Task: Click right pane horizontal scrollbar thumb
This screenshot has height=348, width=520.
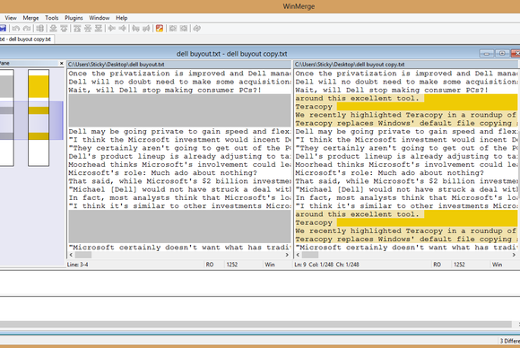Action: pos(309,255)
